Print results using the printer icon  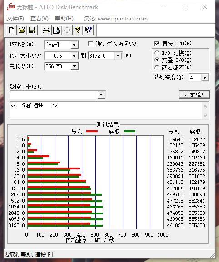pos(46,30)
